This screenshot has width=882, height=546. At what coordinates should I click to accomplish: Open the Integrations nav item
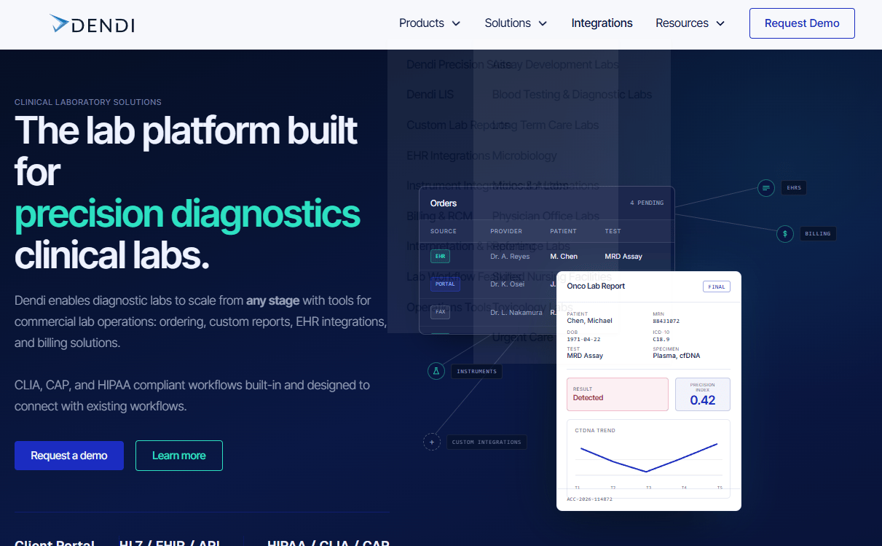point(602,23)
